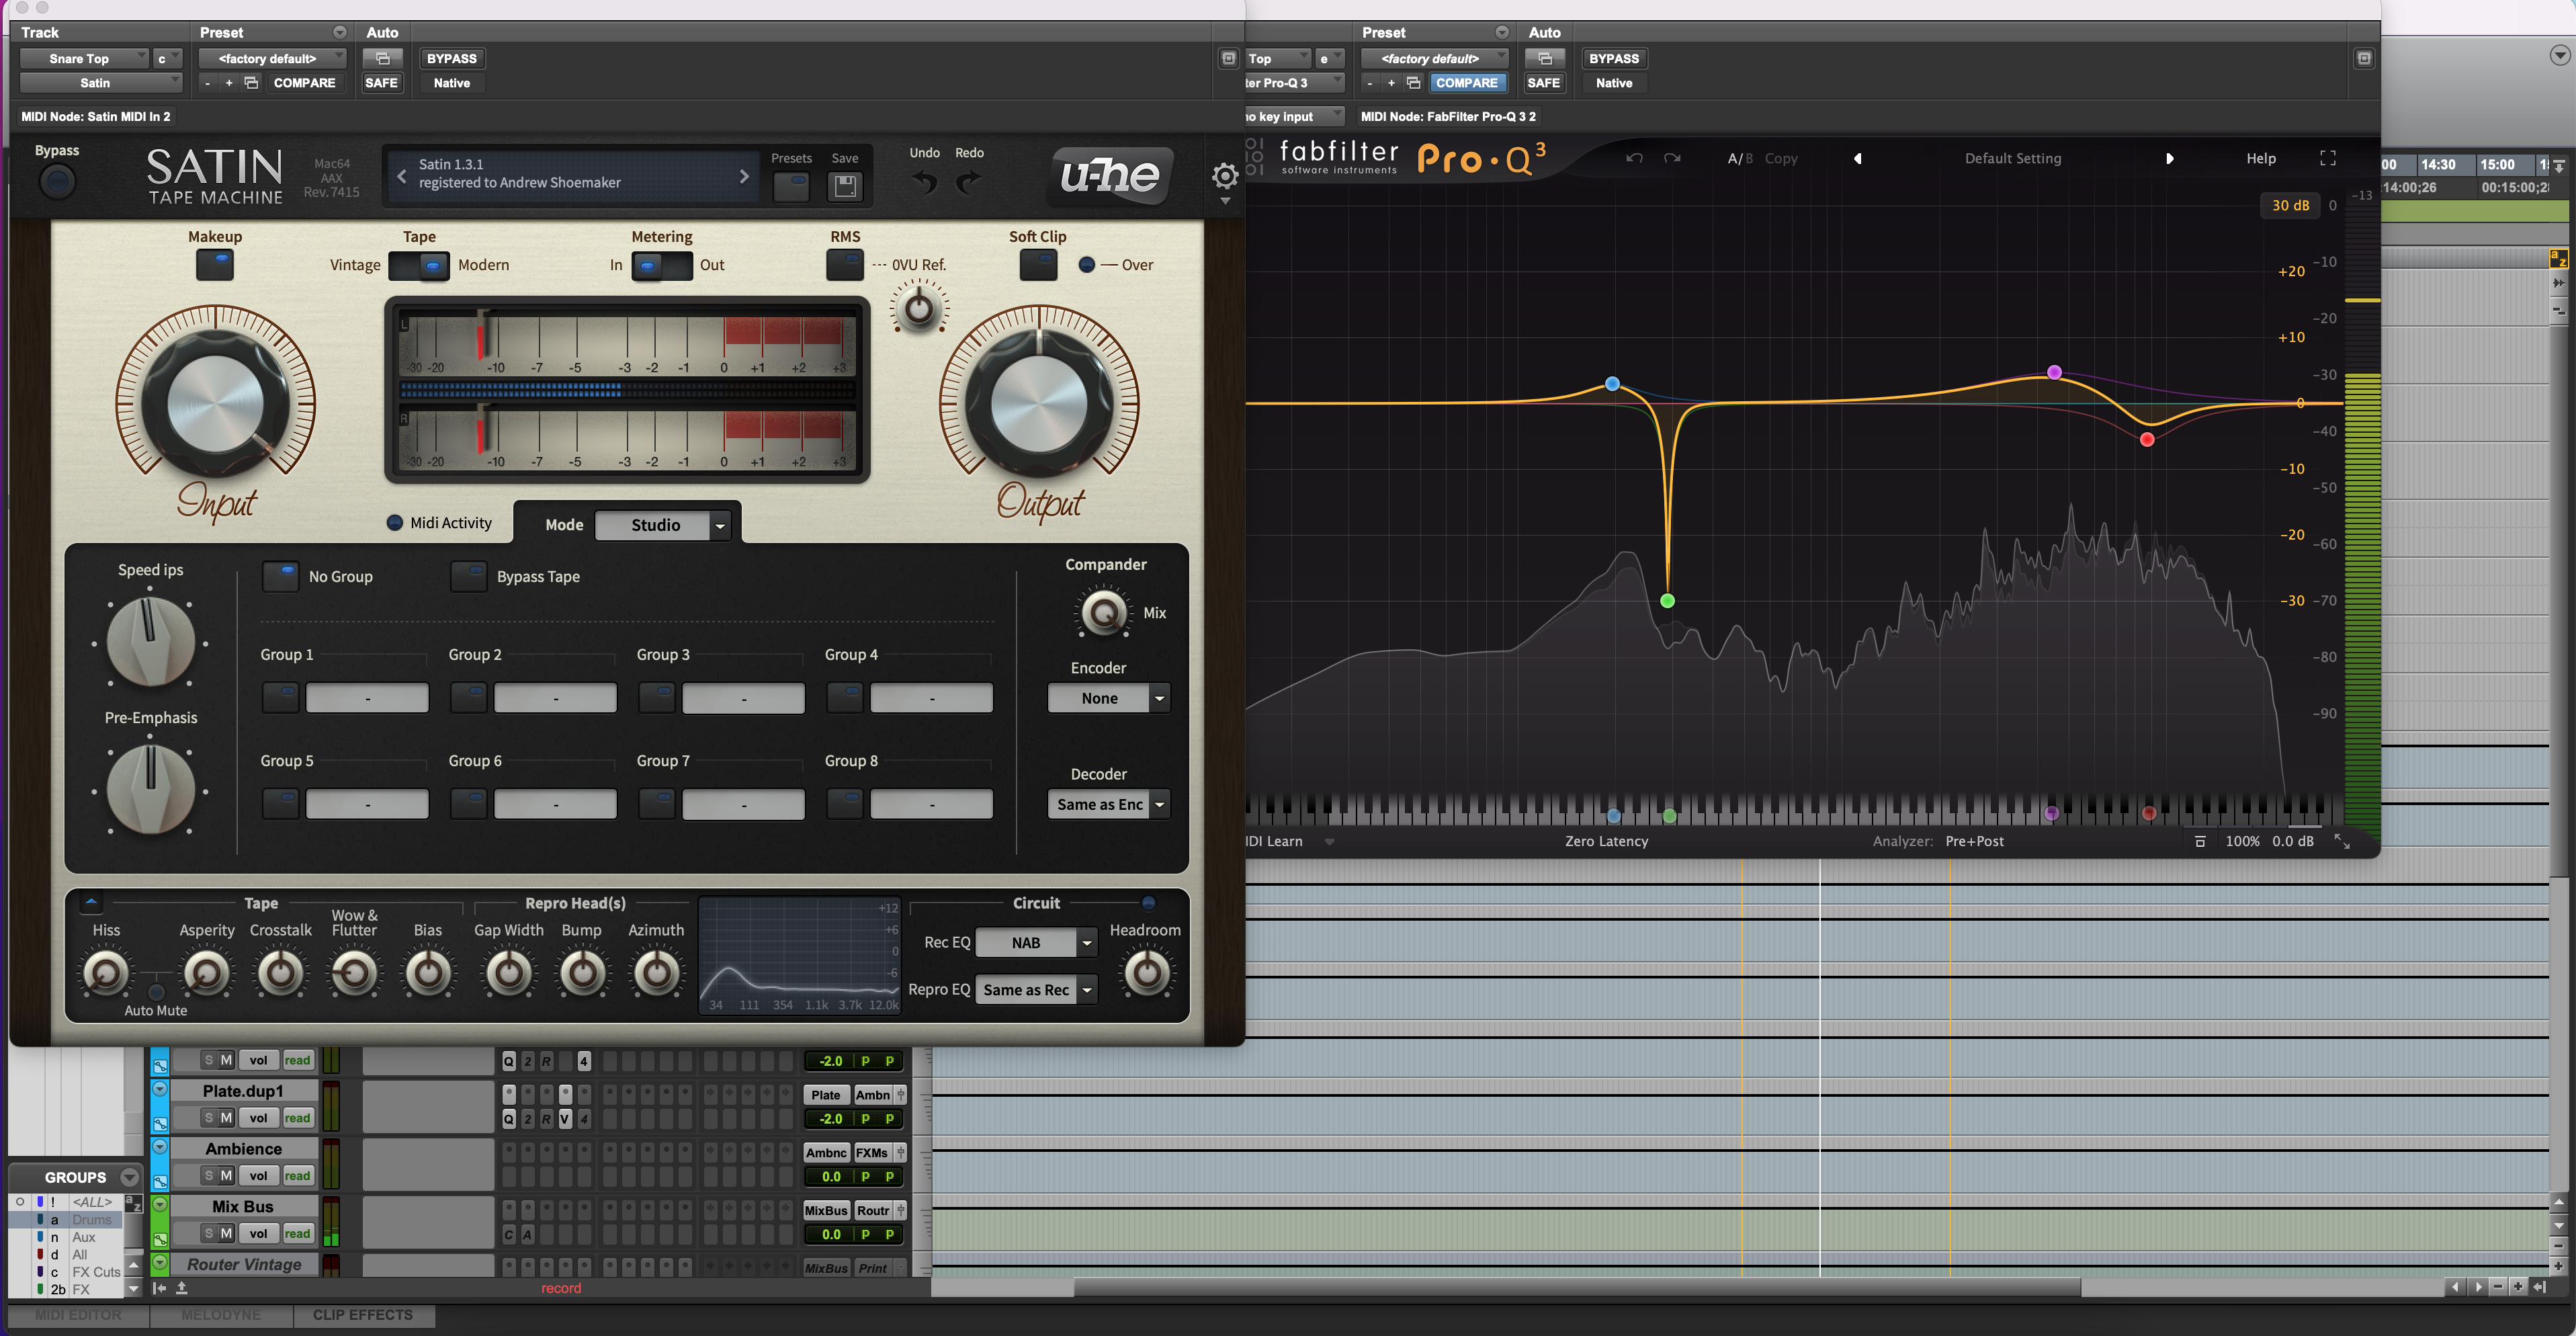Open the Decoder Same as Enc dropdown
This screenshot has height=1336, width=2576.
[1108, 804]
